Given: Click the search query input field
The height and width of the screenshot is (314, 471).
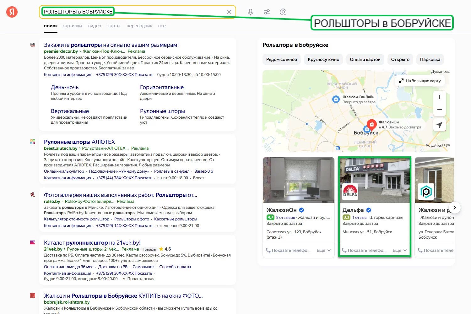Looking at the screenshot, I should point(170,12).
